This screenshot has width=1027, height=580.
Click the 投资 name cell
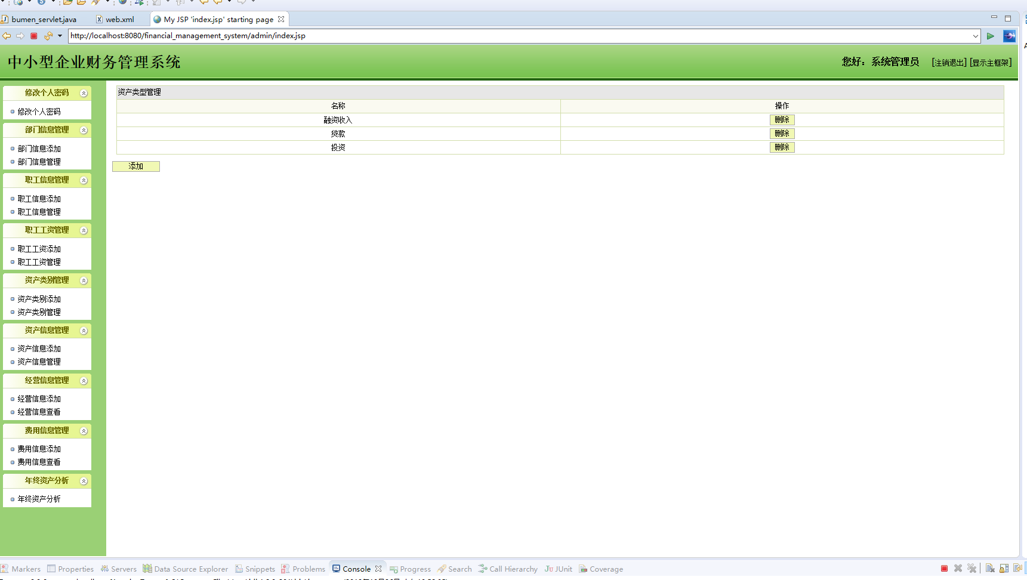[338, 147]
